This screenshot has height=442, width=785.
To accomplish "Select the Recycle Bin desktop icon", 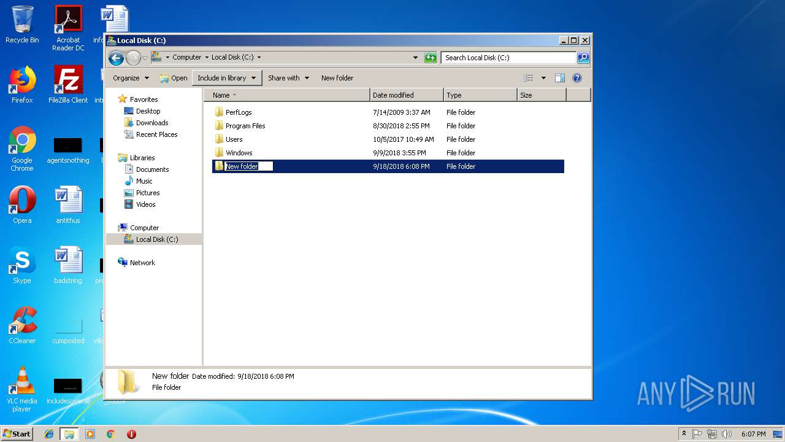I will [x=22, y=25].
